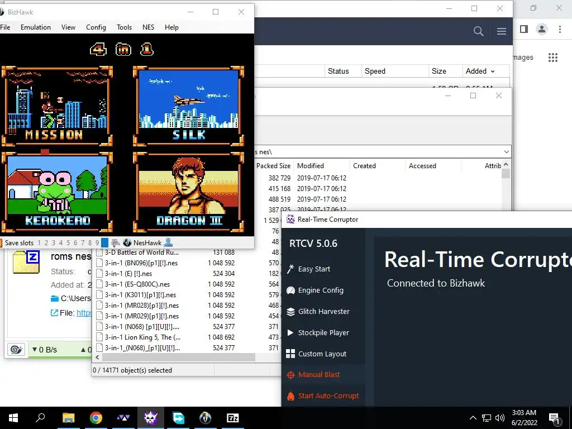
Task: Select the MISSION game thumbnail
Action: pyautogui.click(x=57, y=106)
